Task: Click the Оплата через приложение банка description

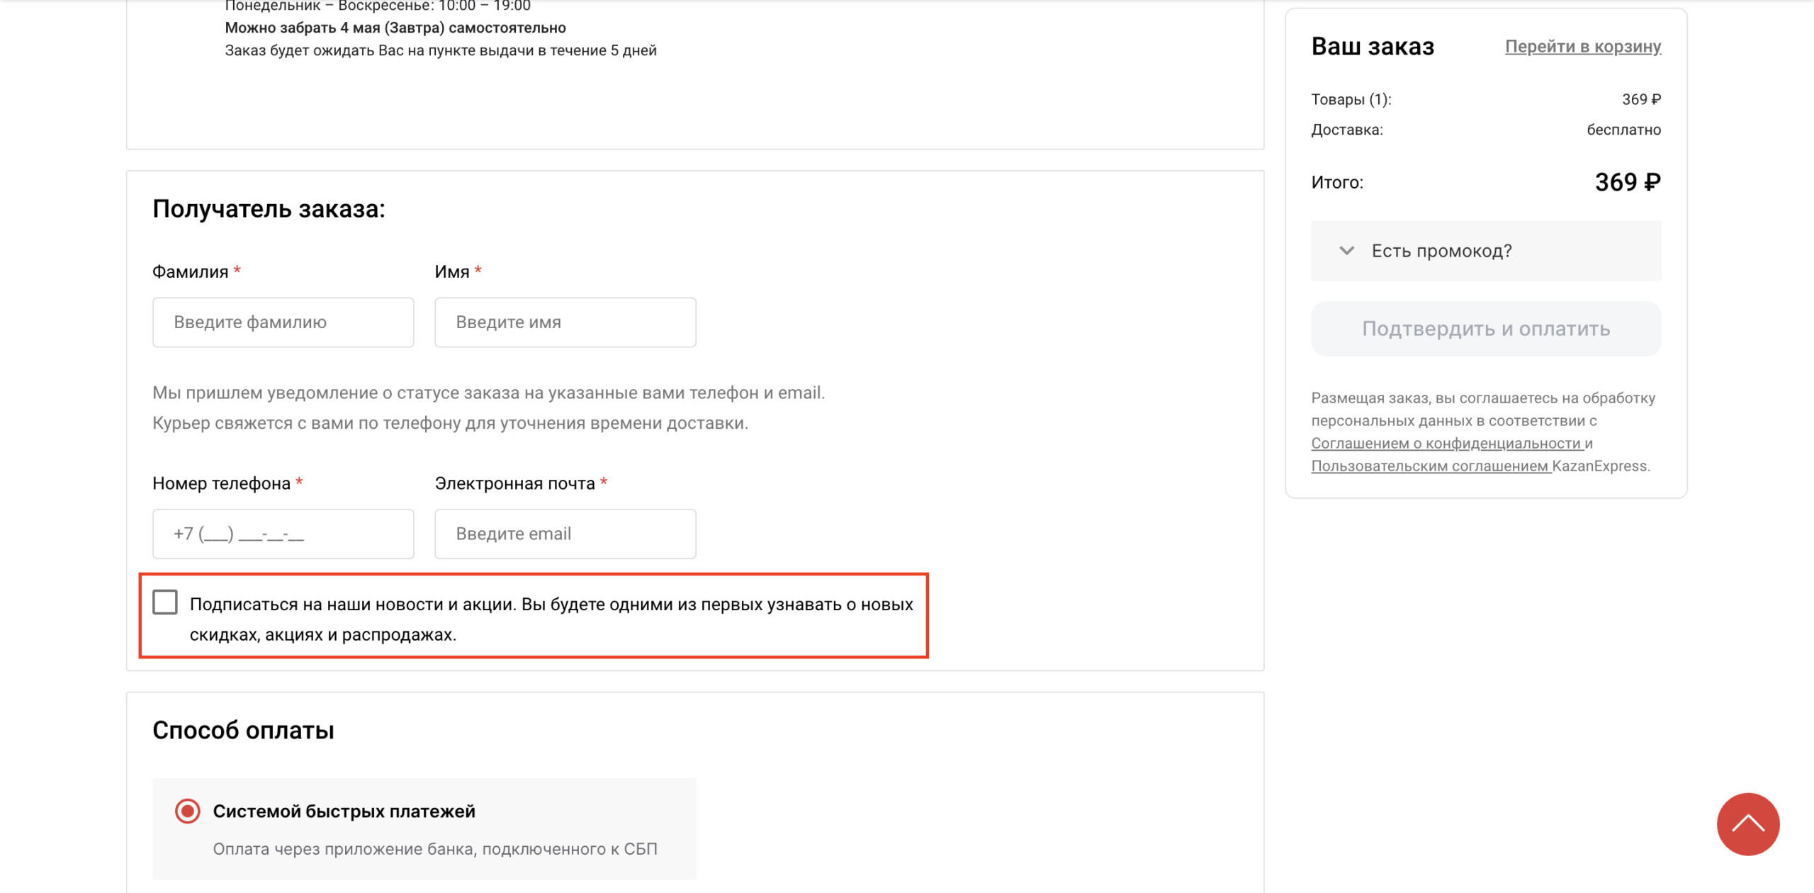Action: pos(434,849)
